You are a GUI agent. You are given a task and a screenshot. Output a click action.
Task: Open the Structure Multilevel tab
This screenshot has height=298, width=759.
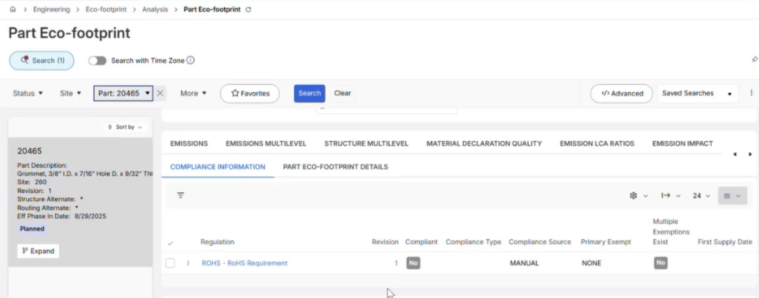click(x=366, y=144)
